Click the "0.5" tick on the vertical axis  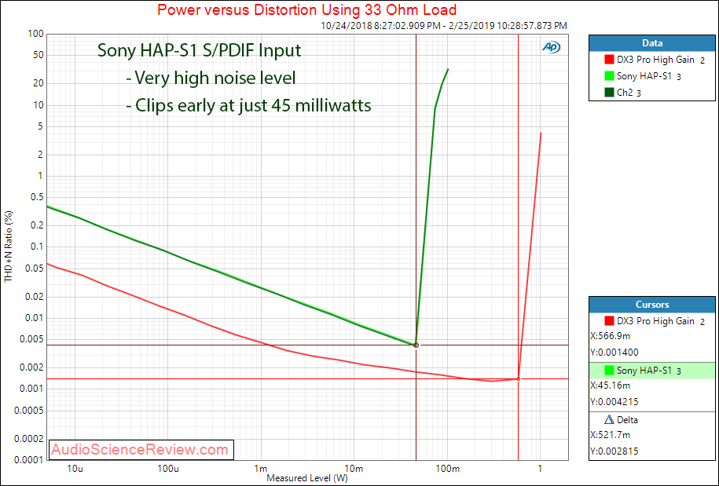click(x=37, y=197)
